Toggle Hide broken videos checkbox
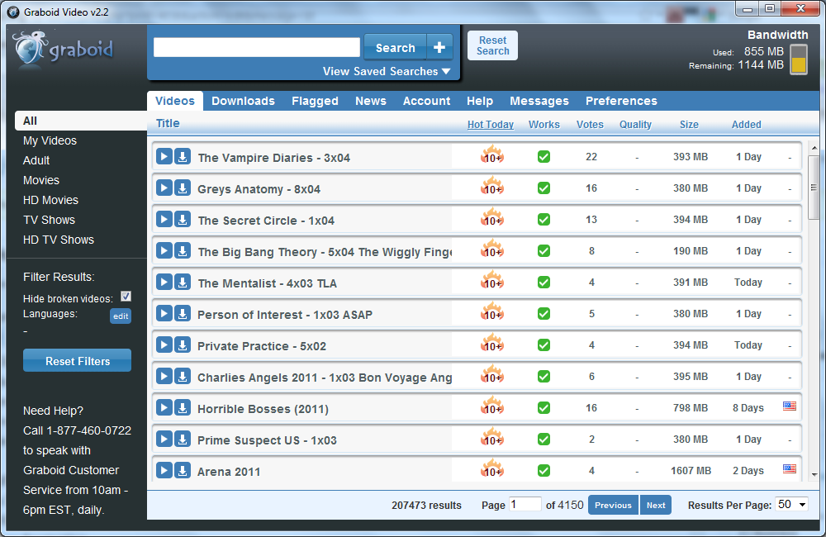Image resolution: width=826 pixels, height=537 pixels. (x=126, y=297)
